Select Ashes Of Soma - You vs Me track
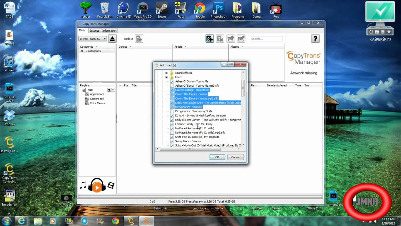This screenshot has height=226, width=401. 192,81
